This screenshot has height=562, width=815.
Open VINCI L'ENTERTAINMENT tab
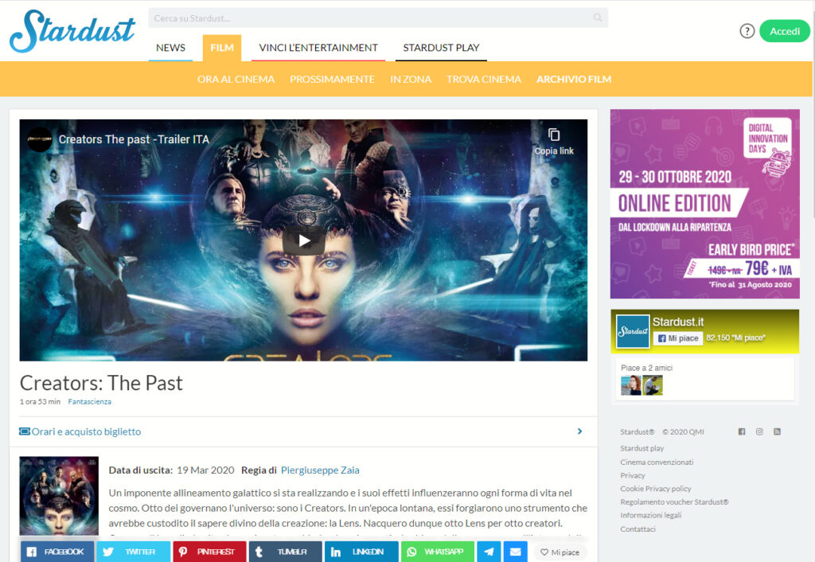pyautogui.click(x=318, y=48)
